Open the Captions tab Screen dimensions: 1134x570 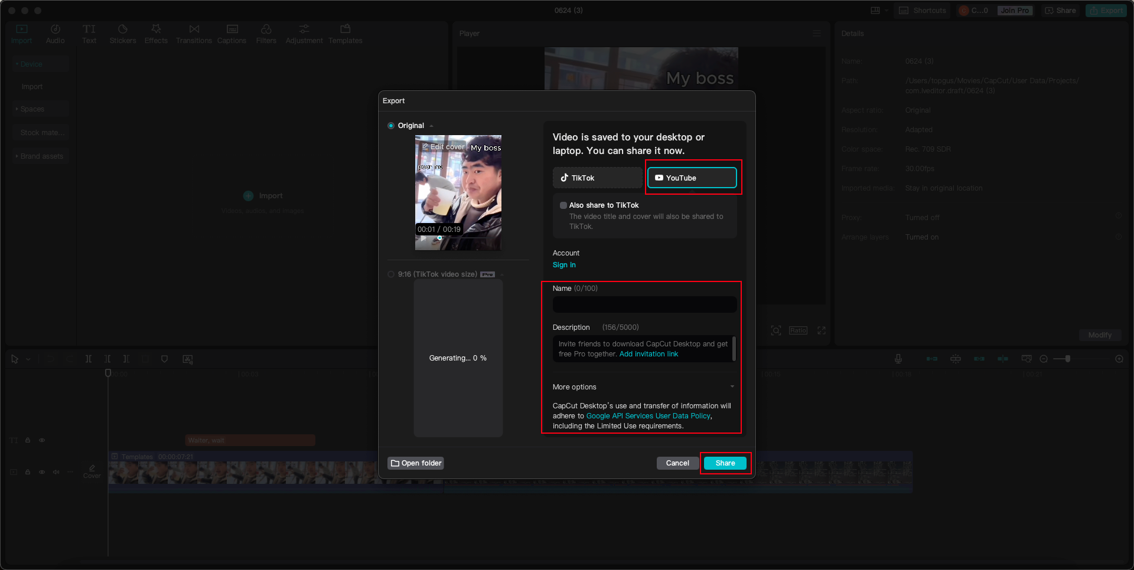[x=232, y=34]
